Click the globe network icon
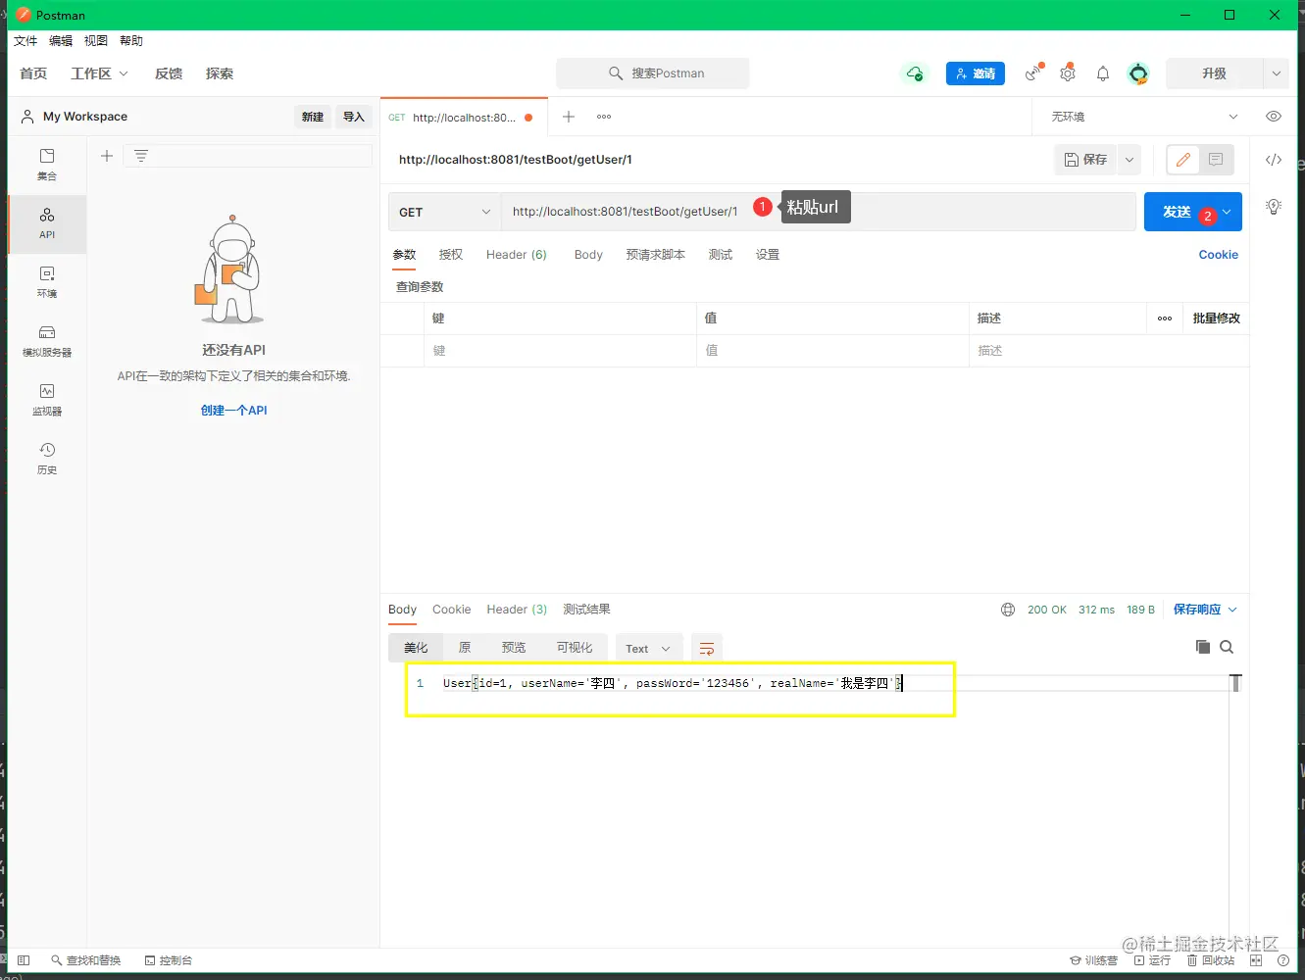 click(x=1008, y=610)
